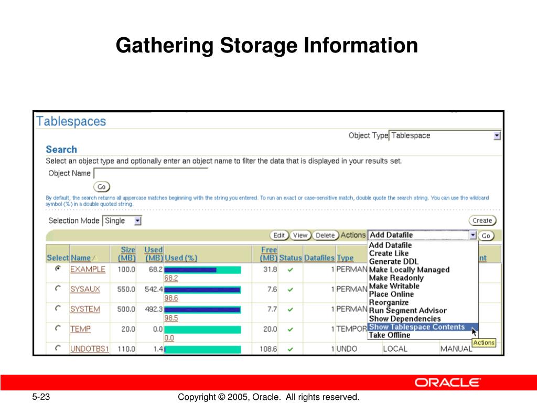The image size is (537, 403).
Task: Click the SYSTEM status checkmark icon
Action: (291, 310)
